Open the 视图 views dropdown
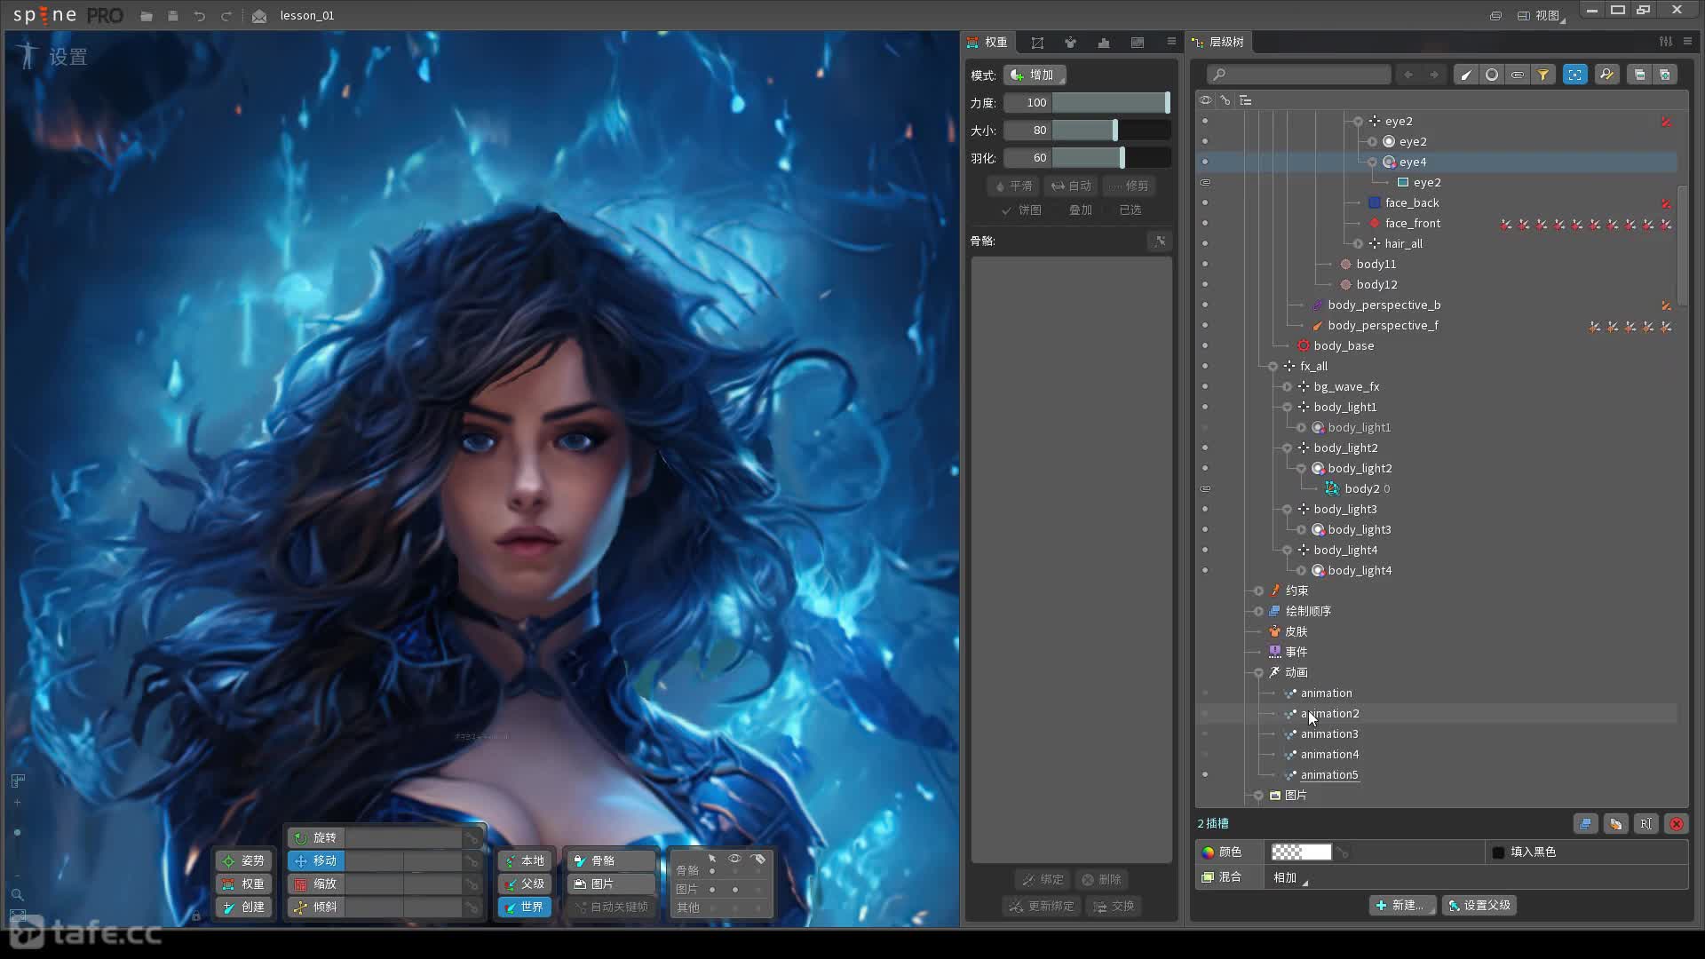 point(1541,16)
